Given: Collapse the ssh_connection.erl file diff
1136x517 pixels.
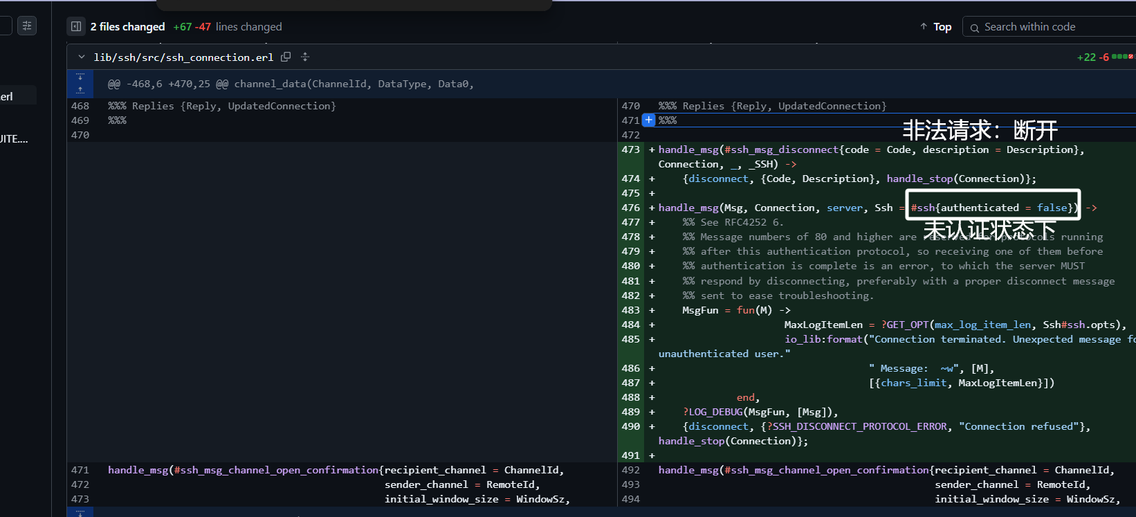Looking at the screenshot, I should point(82,57).
